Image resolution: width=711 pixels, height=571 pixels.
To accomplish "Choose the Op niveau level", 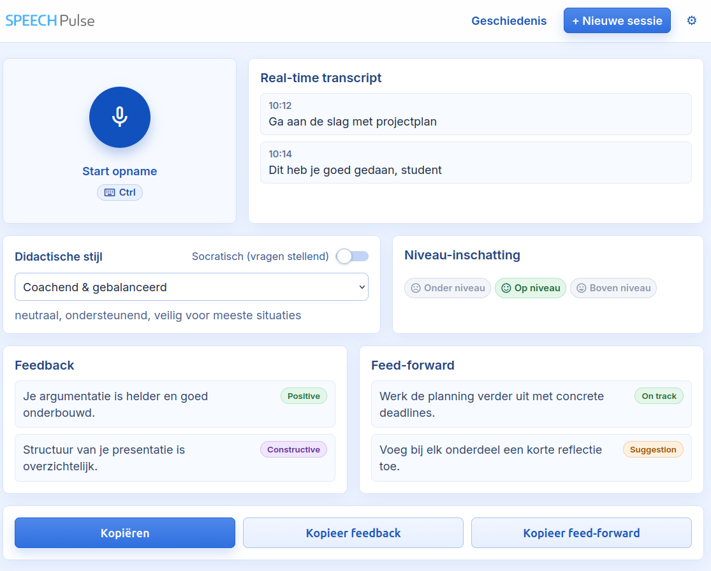I will pyautogui.click(x=531, y=288).
